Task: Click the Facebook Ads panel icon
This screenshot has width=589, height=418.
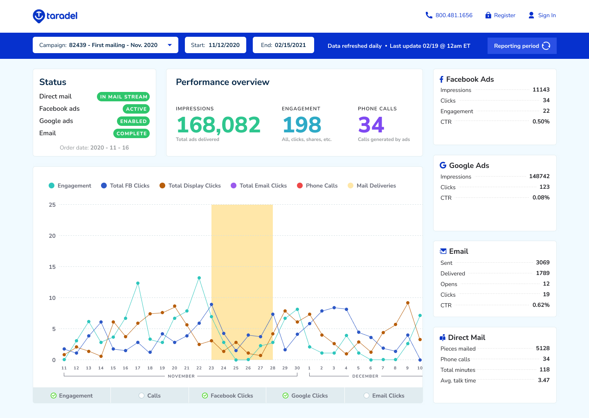Action: [x=441, y=79]
